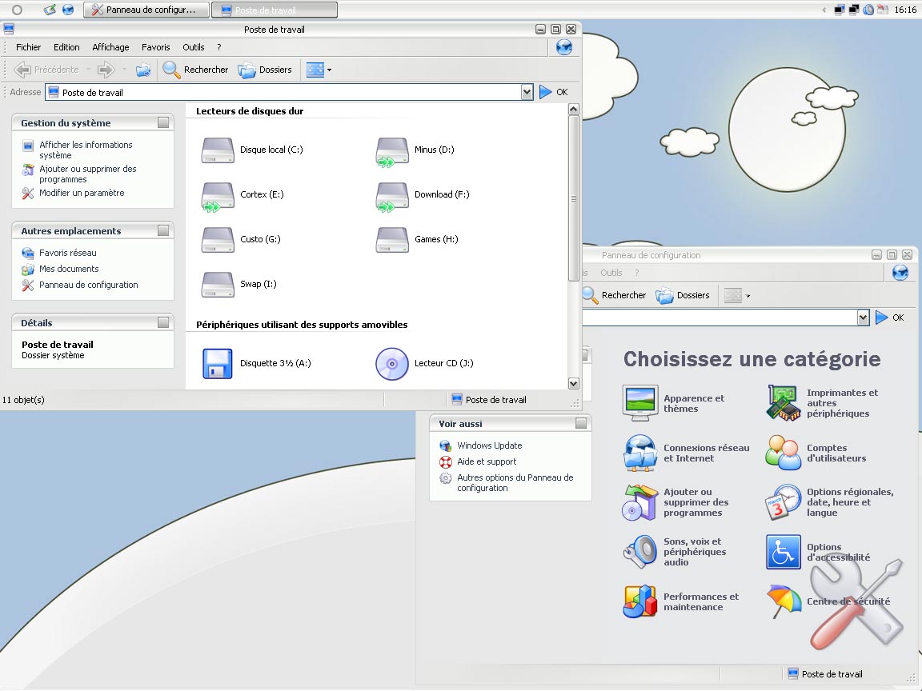Click the scroll-up arrow in Poste de travail
This screenshot has width=922, height=691.
(574, 110)
